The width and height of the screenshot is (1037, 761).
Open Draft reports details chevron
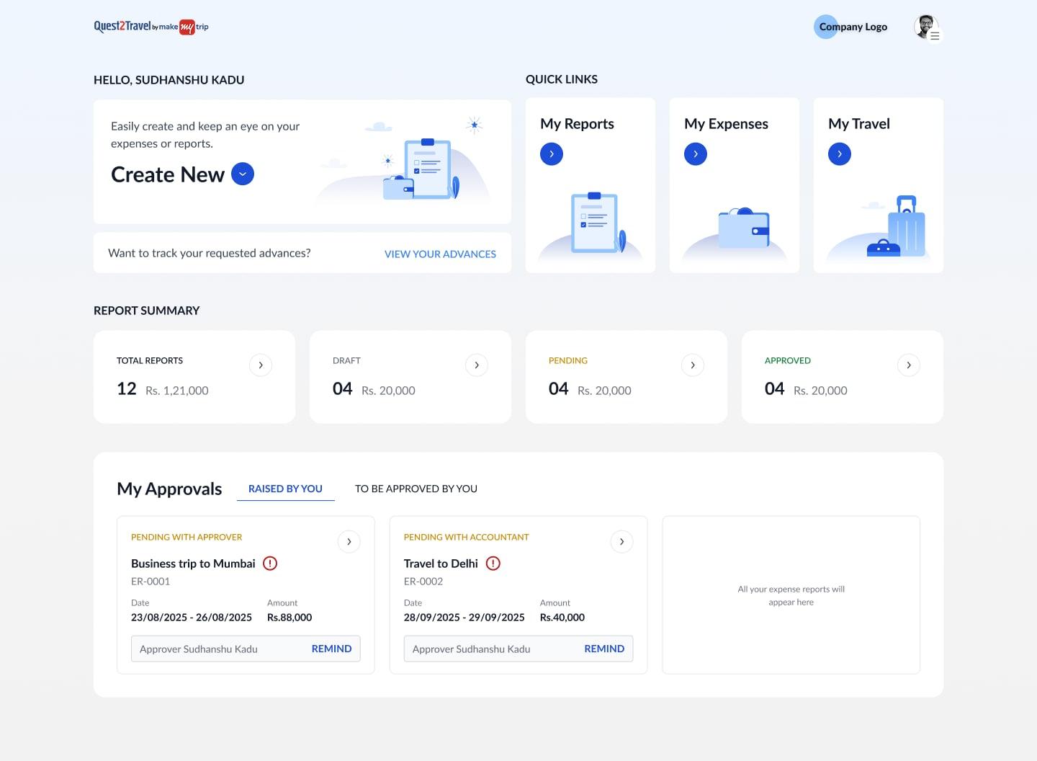[x=477, y=365]
